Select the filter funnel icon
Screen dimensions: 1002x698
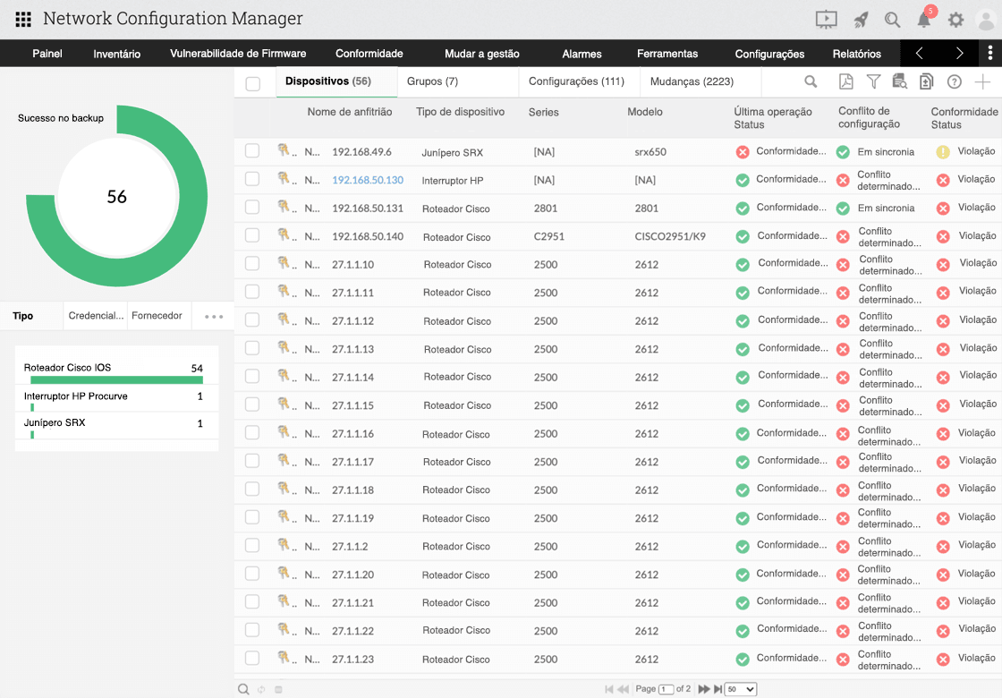click(872, 81)
